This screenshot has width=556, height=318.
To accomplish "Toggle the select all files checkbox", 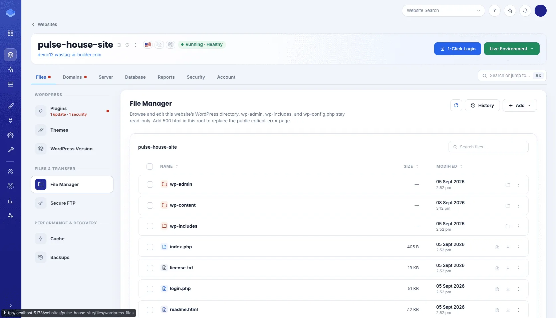I will coord(150,166).
